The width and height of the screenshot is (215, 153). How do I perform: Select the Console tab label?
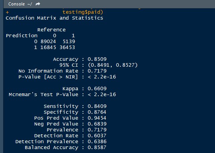(x=17, y=4)
